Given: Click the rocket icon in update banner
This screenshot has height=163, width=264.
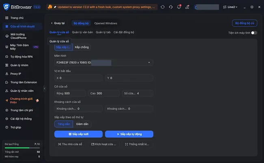Looking at the screenshot, I should (x=55, y=7).
